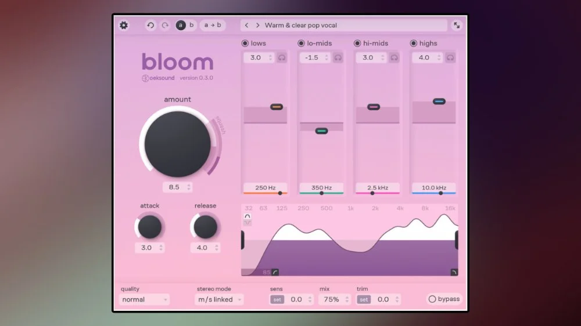This screenshot has height=326, width=581.
Task: Click the highs frequency slider dot
Action: point(440,193)
